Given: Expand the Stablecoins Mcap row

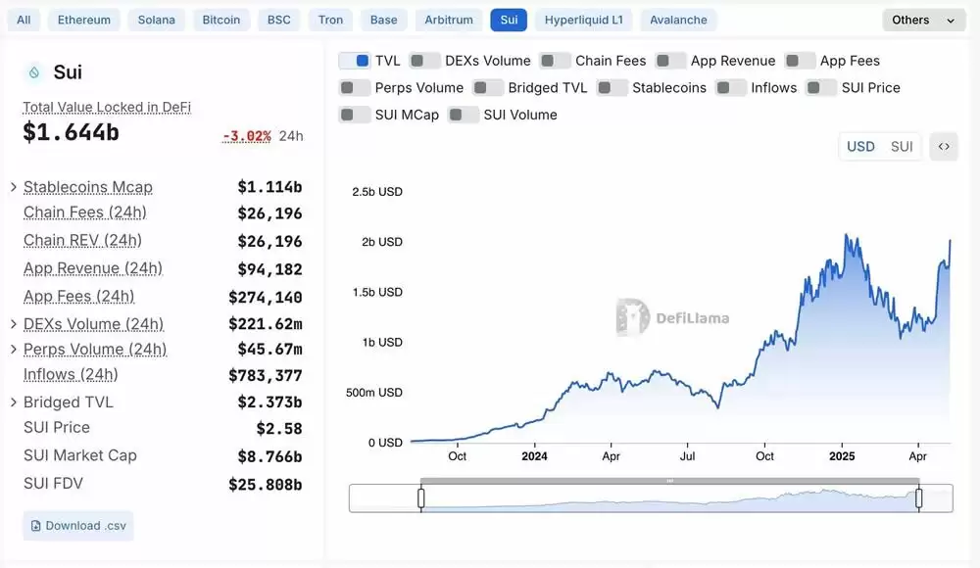Looking at the screenshot, I should (13, 187).
